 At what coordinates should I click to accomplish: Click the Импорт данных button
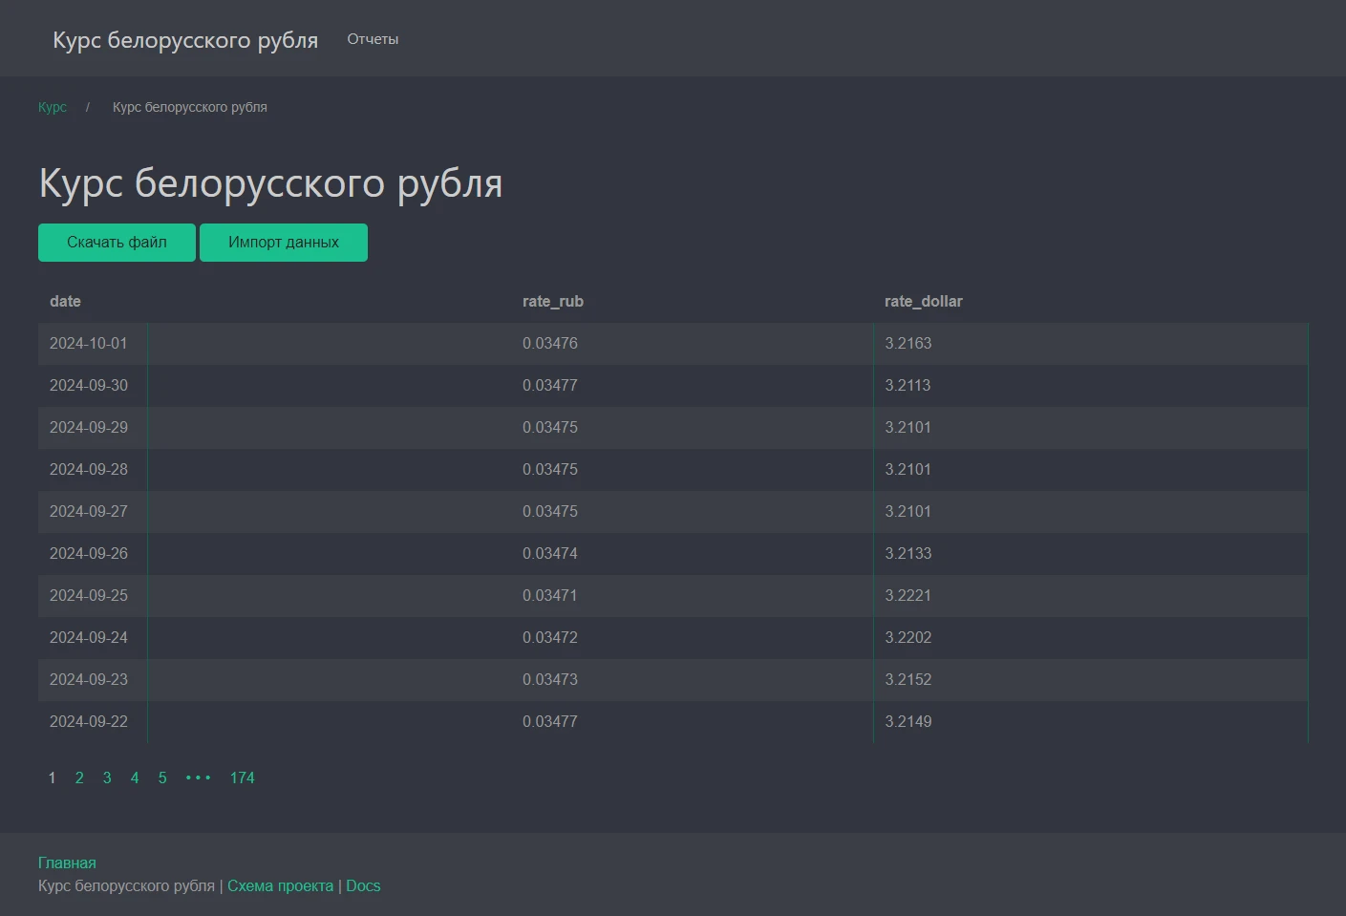[283, 242]
